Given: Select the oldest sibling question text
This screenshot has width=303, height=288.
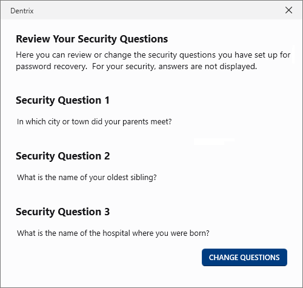Looking at the screenshot, I should tap(87, 178).
